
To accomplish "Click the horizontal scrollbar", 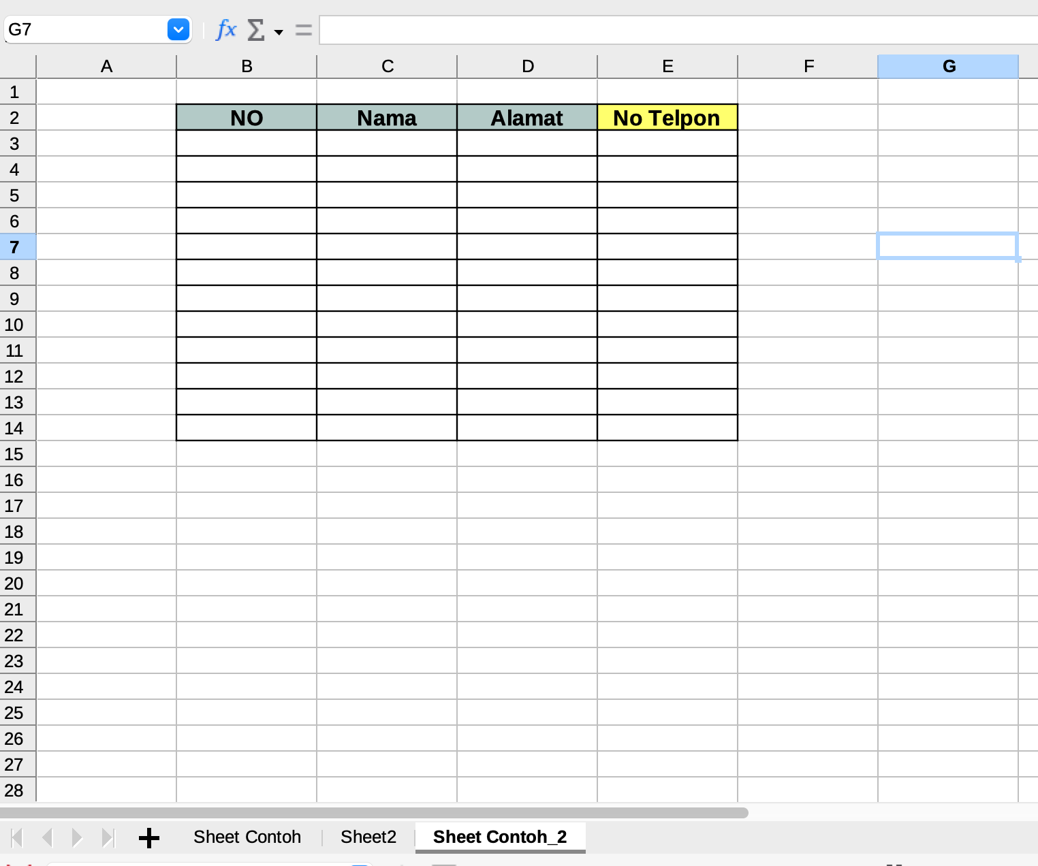I will pos(374,813).
